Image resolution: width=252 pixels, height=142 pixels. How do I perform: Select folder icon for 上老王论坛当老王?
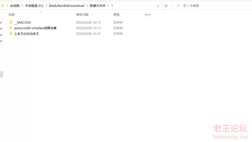11,33
